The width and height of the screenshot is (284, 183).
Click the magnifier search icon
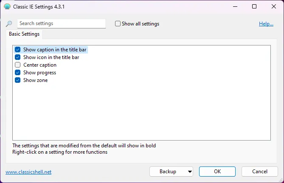point(9,24)
